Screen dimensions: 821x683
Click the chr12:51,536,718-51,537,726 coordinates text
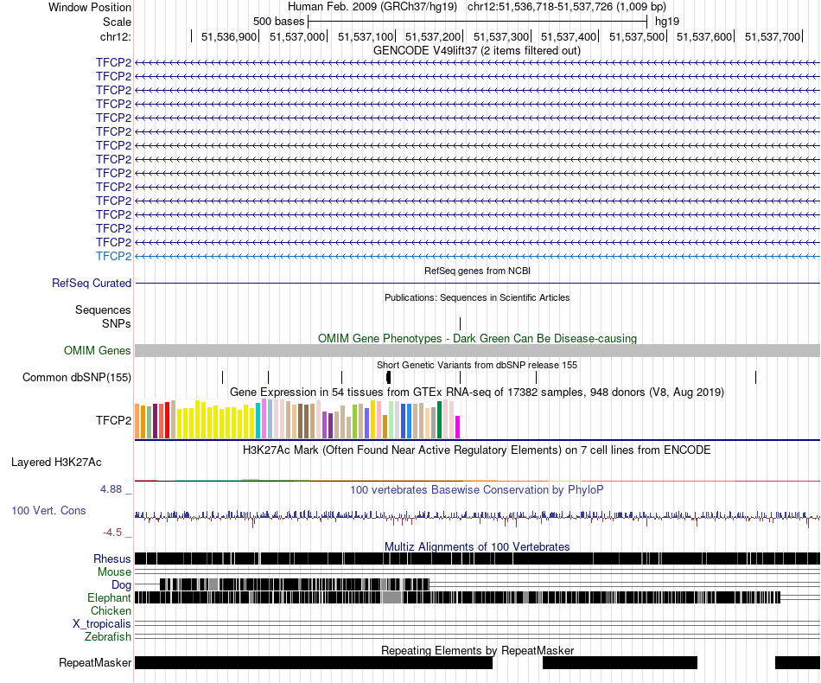point(567,7)
